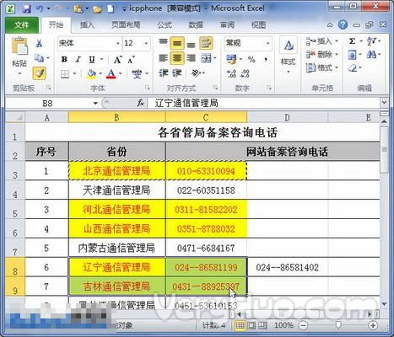Move the zoom slider handle
The height and width of the screenshot is (337, 394).
tap(338, 325)
